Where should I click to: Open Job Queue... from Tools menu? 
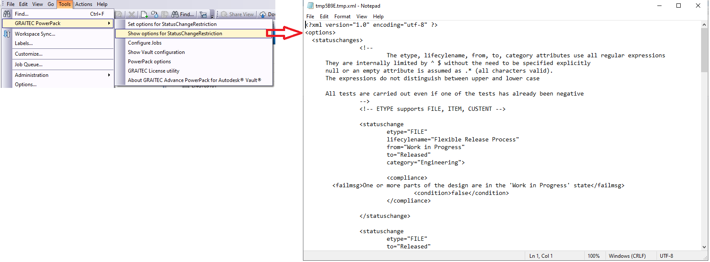58,65
